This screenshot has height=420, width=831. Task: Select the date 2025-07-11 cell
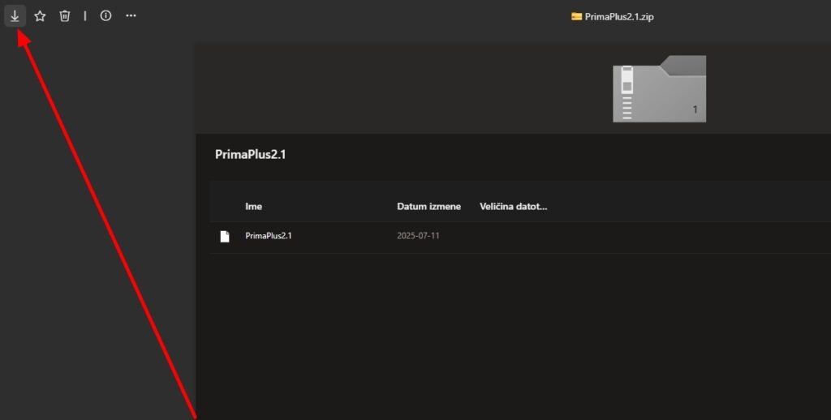418,236
